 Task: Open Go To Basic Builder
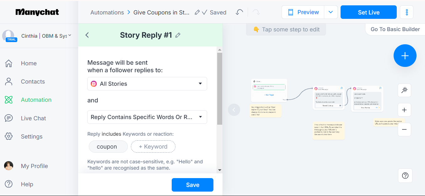point(395,29)
